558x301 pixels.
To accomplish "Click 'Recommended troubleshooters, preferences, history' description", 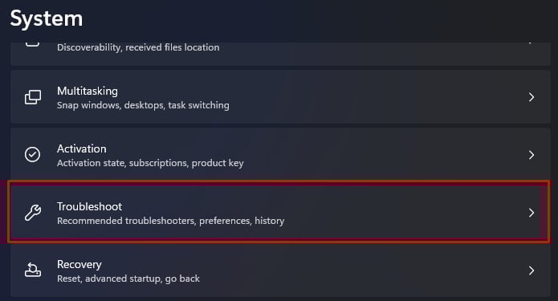I will 170,221.
